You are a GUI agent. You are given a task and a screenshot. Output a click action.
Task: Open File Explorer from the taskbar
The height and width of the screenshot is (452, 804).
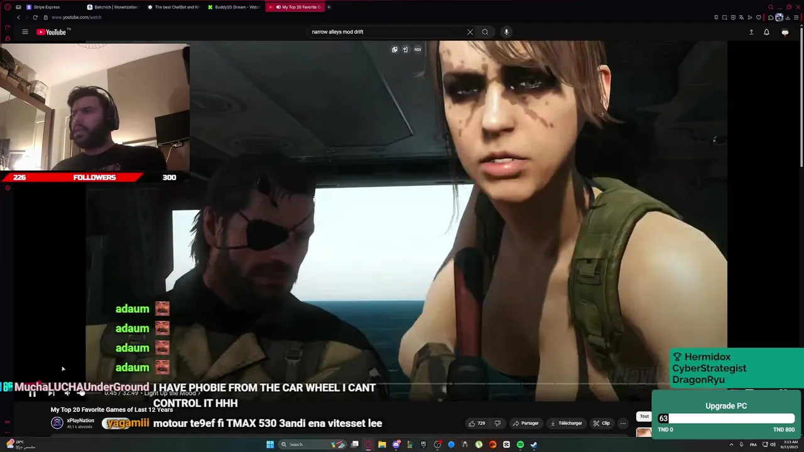point(382,444)
